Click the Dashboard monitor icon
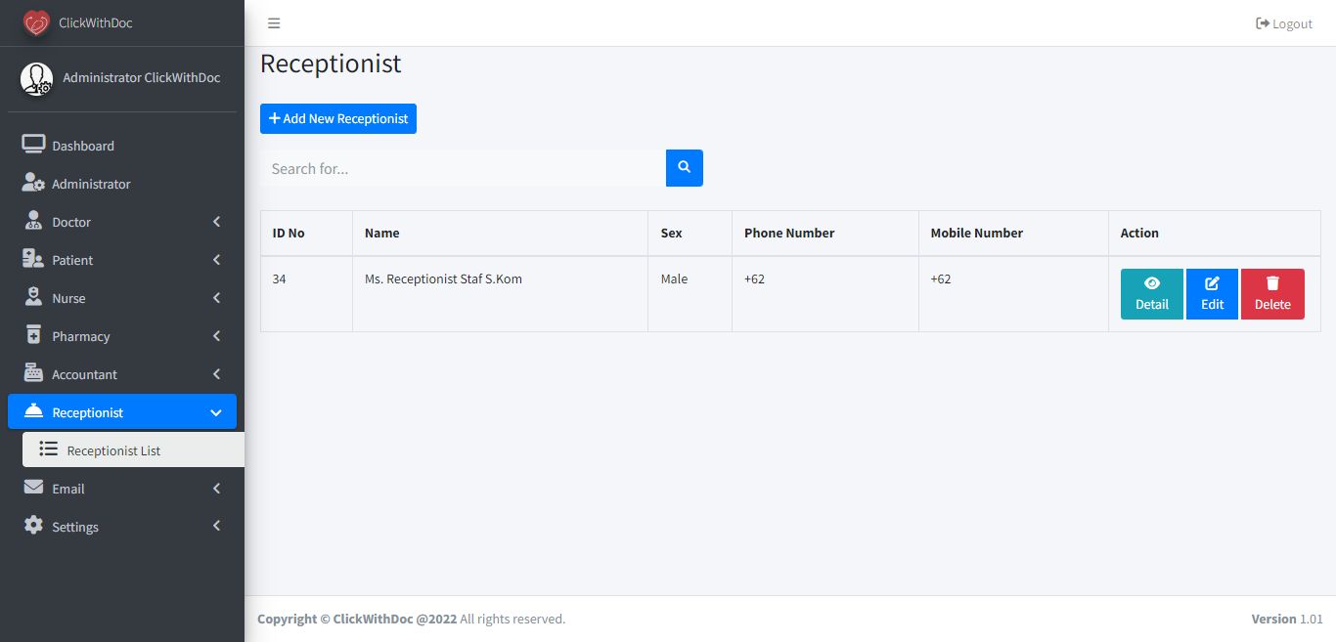 (33, 145)
